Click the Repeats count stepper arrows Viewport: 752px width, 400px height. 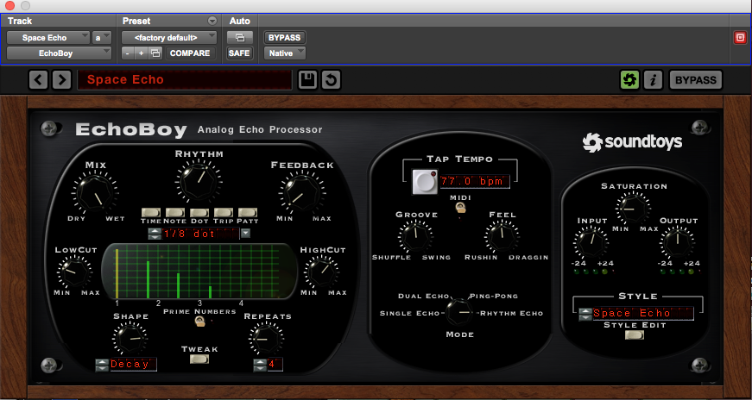(260, 365)
